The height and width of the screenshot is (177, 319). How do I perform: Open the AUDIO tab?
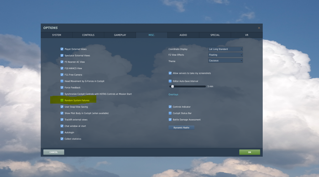coord(183,35)
